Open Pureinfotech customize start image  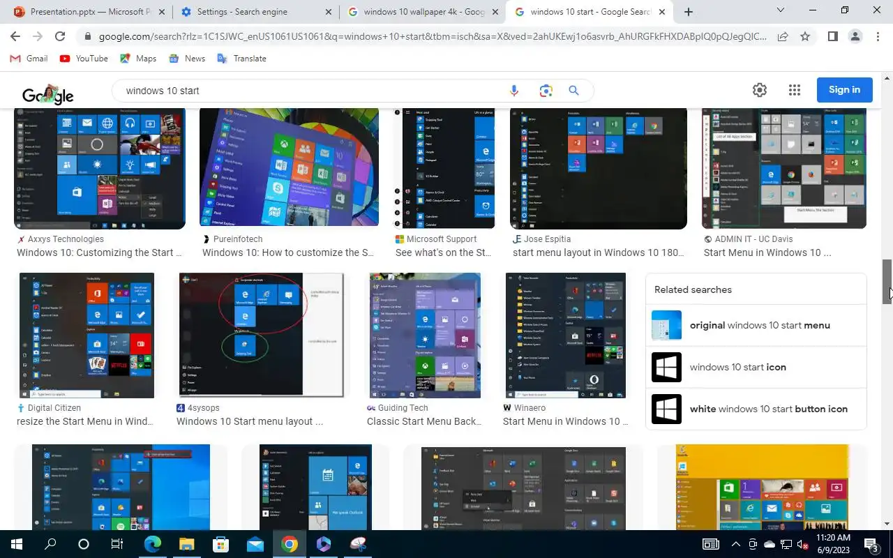(x=289, y=167)
